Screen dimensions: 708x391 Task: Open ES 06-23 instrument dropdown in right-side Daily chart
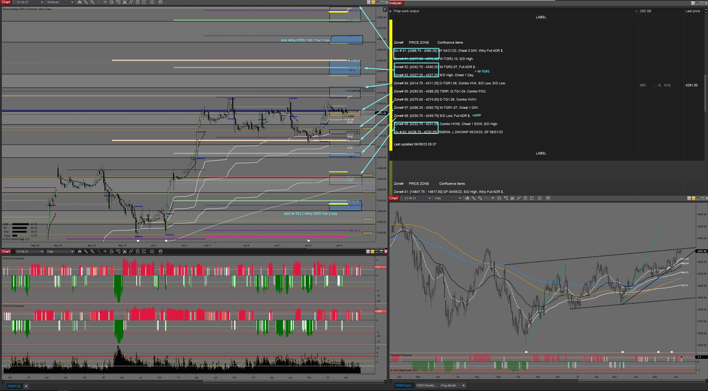tap(418, 198)
